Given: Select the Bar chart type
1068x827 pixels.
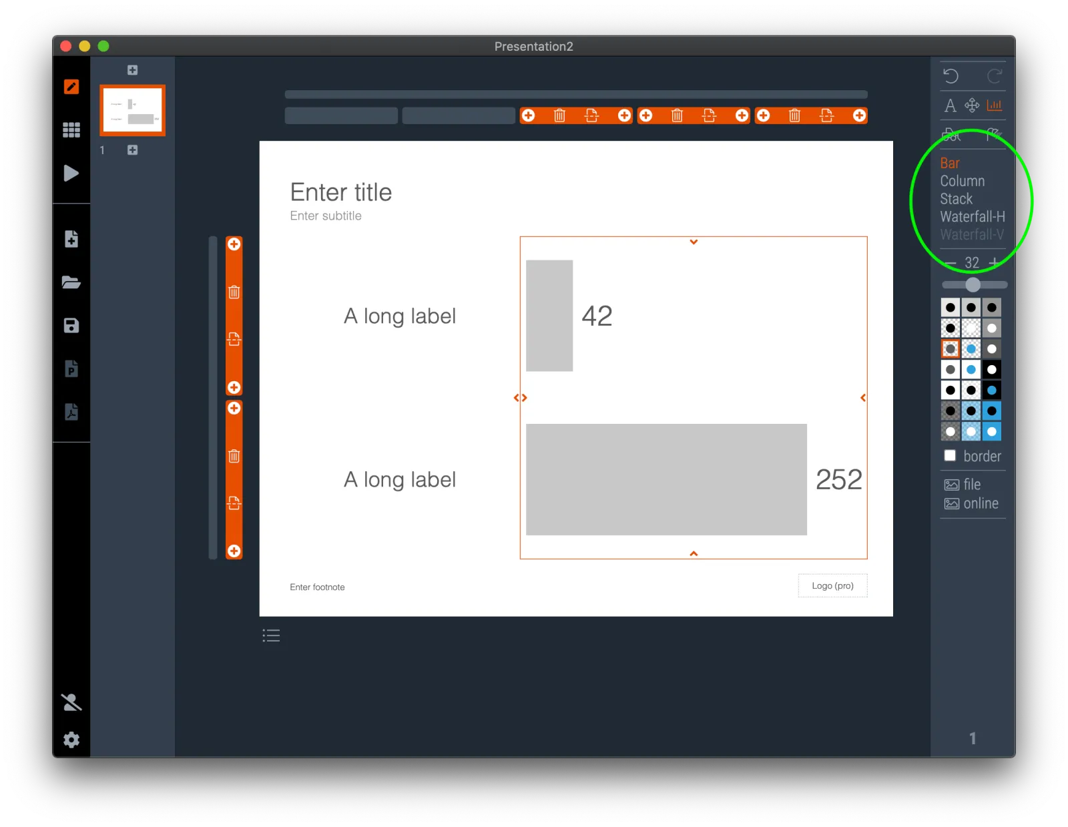Looking at the screenshot, I should [949, 164].
